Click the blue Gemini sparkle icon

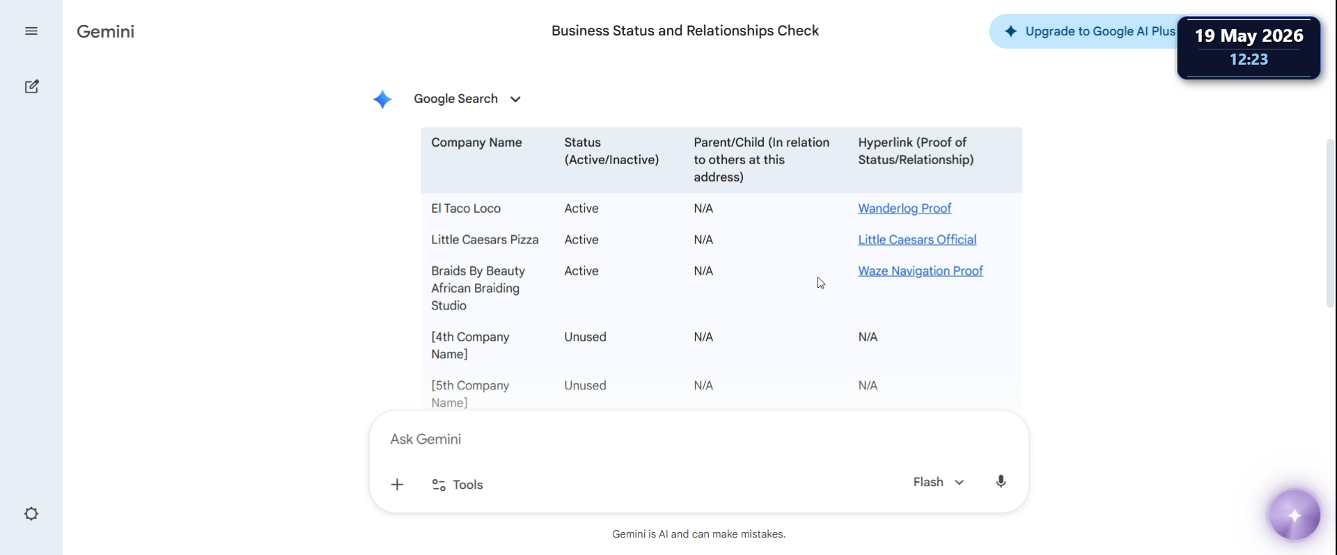click(382, 99)
